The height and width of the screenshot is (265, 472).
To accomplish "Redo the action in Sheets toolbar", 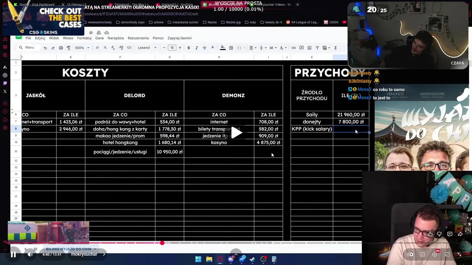I will [53, 48].
